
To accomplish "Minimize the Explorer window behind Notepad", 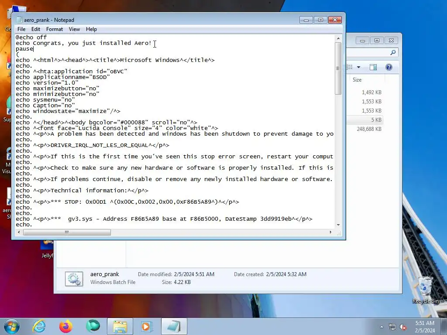I will (x=362, y=41).
